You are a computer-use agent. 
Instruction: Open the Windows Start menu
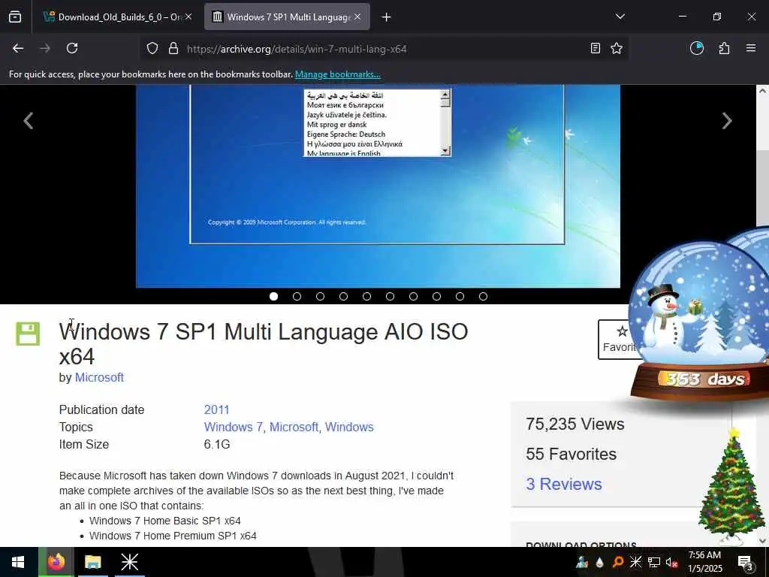pos(18,562)
